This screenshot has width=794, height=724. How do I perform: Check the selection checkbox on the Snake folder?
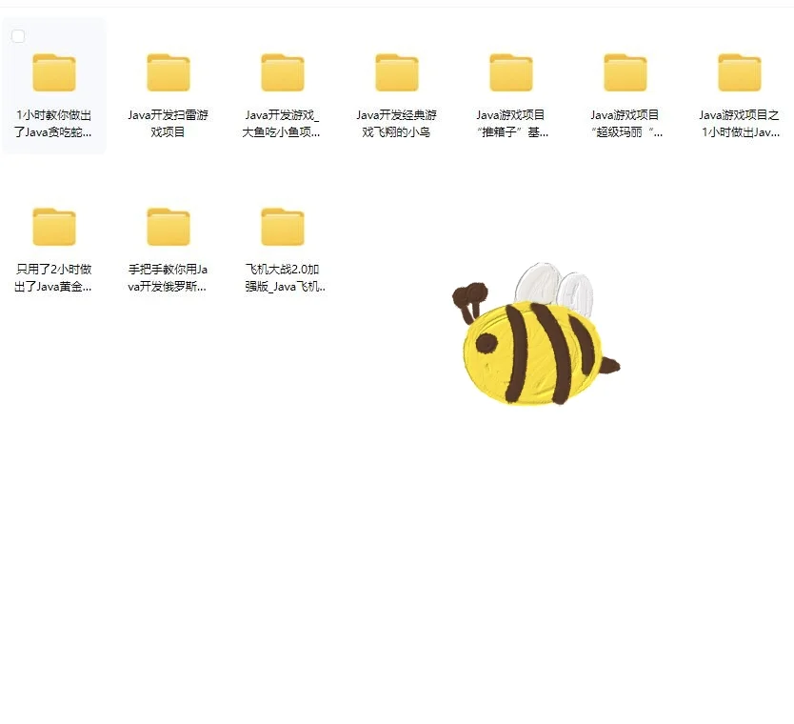17,35
